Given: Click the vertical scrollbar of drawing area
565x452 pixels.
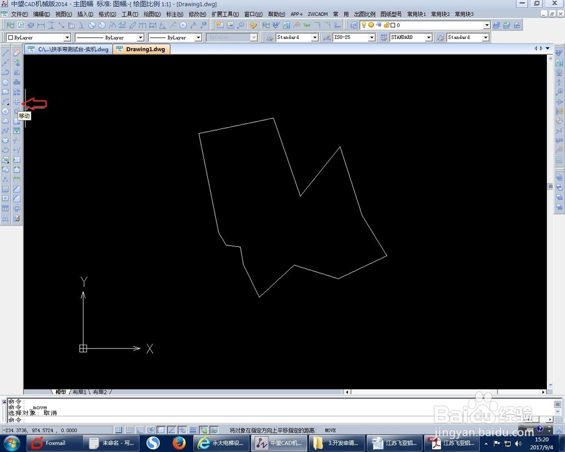Looking at the screenshot, I should (x=550, y=221).
